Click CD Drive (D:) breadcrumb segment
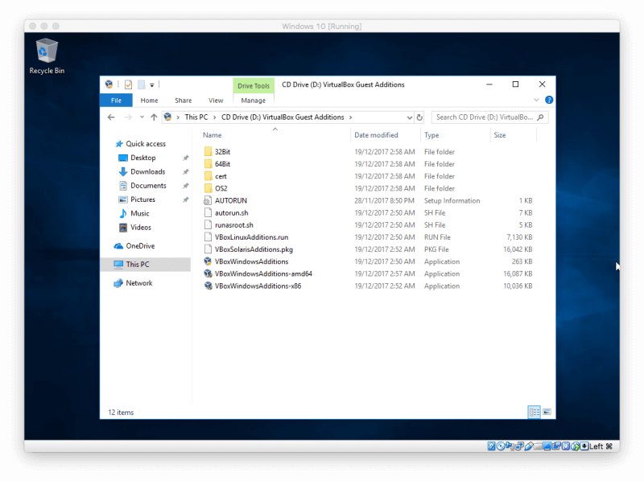The width and height of the screenshot is (644, 481). 283,117
